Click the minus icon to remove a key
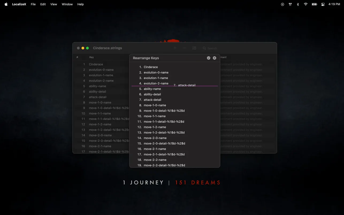Screen dimensions: 344x215 [x=185, y=48]
